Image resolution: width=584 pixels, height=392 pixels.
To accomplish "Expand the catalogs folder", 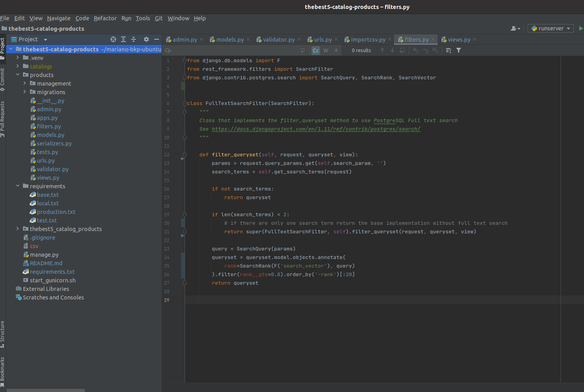I will 18,66.
